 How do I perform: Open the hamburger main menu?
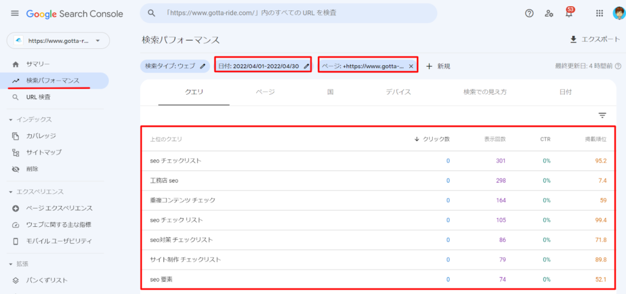pyautogui.click(x=15, y=13)
